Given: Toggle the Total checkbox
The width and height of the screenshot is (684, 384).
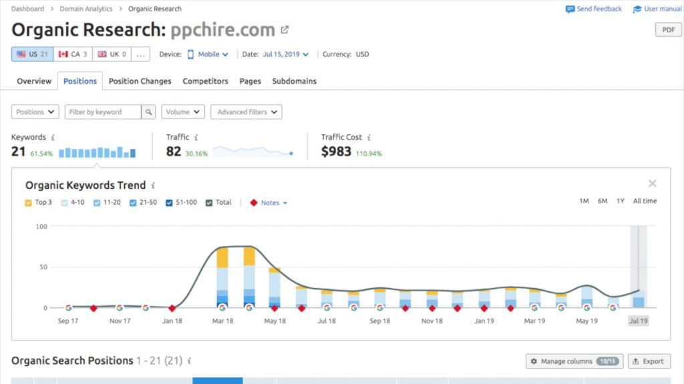Looking at the screenshot, I should tap(209, 203).
